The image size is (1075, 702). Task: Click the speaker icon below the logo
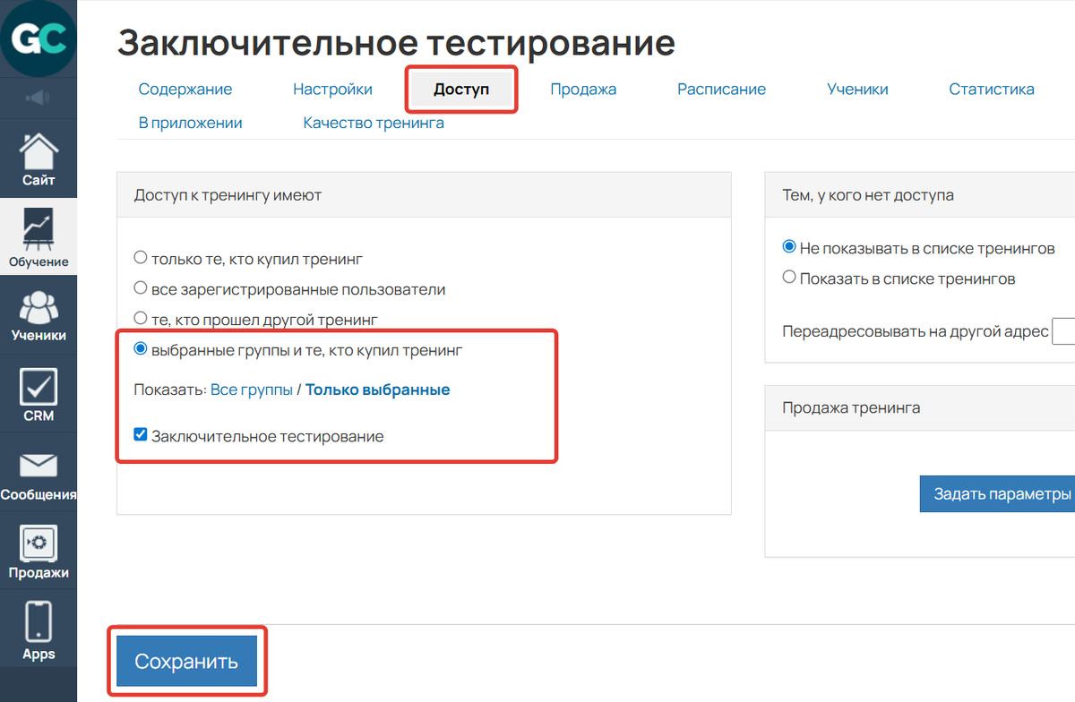(39, 98)
